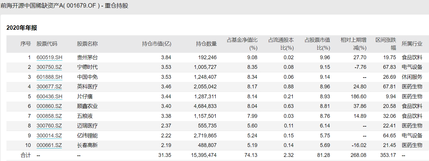Click the 休闲服务 industry cell

[x=412, y=77]
